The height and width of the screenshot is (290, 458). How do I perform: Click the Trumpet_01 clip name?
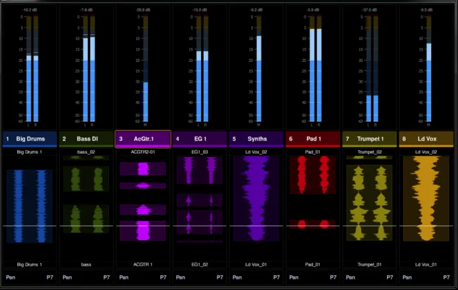click(370, 264)
